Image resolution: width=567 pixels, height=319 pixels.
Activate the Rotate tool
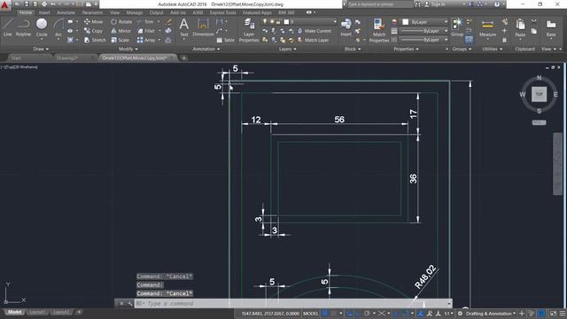[x=121, y=21]
